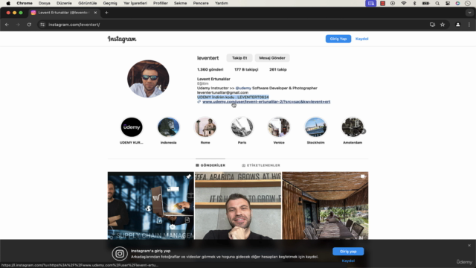
Task: Click the leventertunalilar@gmail.com text
Action: pyautogui.click(x=222, y=92)
